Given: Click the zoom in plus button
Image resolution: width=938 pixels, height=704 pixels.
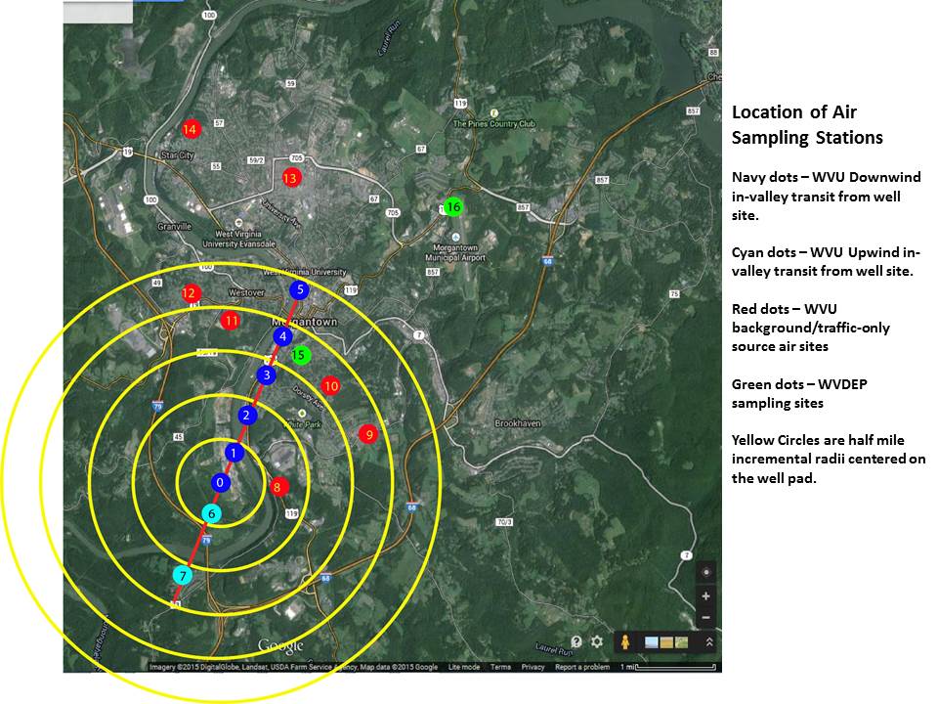Looking at the screenshot, I should pyautogui.click(x=705, y=596).
